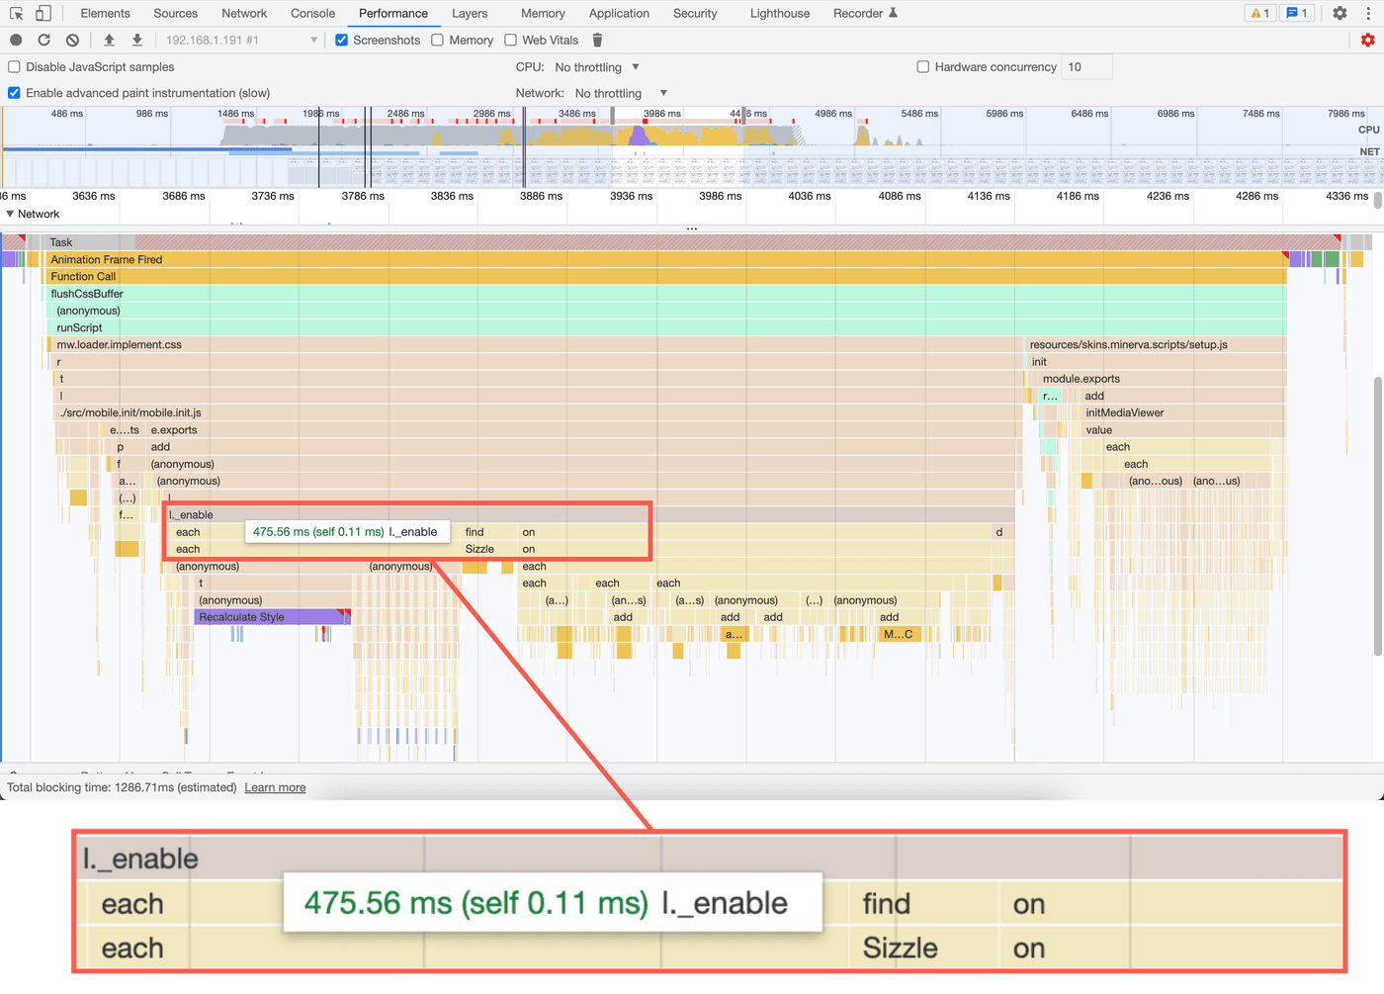Select the flushCssBuffer entry

tap(665, 294)
